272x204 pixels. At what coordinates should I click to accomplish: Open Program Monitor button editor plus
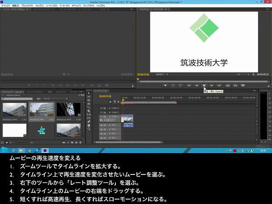pos(268,86)
